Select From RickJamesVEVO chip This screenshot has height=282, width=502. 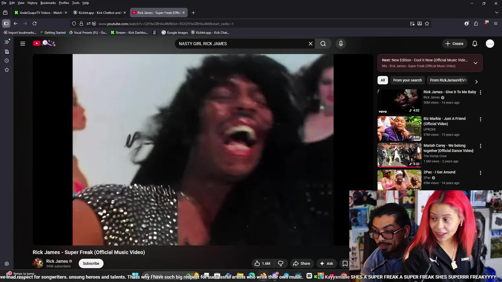[x=448, y=80]
